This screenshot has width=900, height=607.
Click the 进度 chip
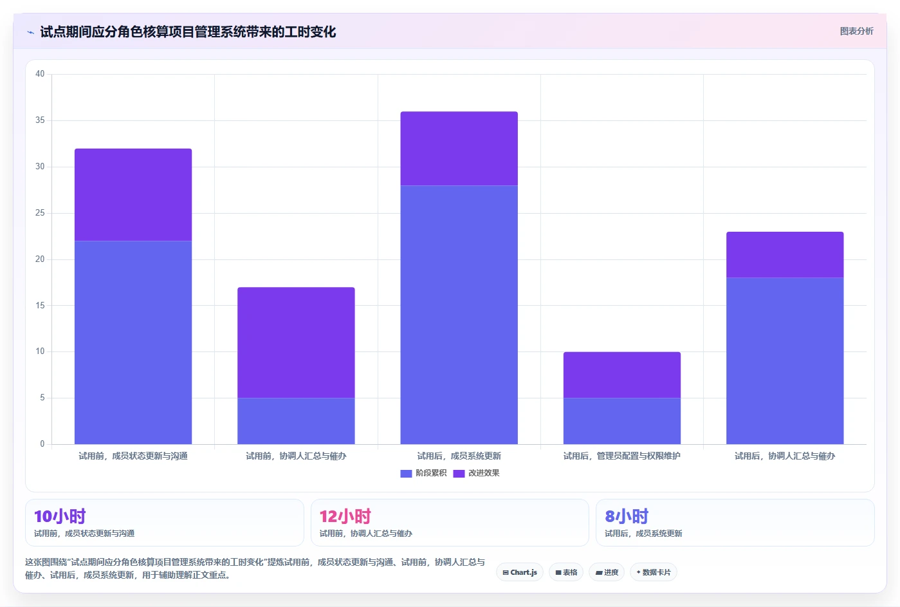point(607,572)
